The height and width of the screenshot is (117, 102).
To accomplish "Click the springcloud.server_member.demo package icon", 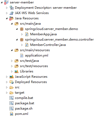I will point(22,29).
